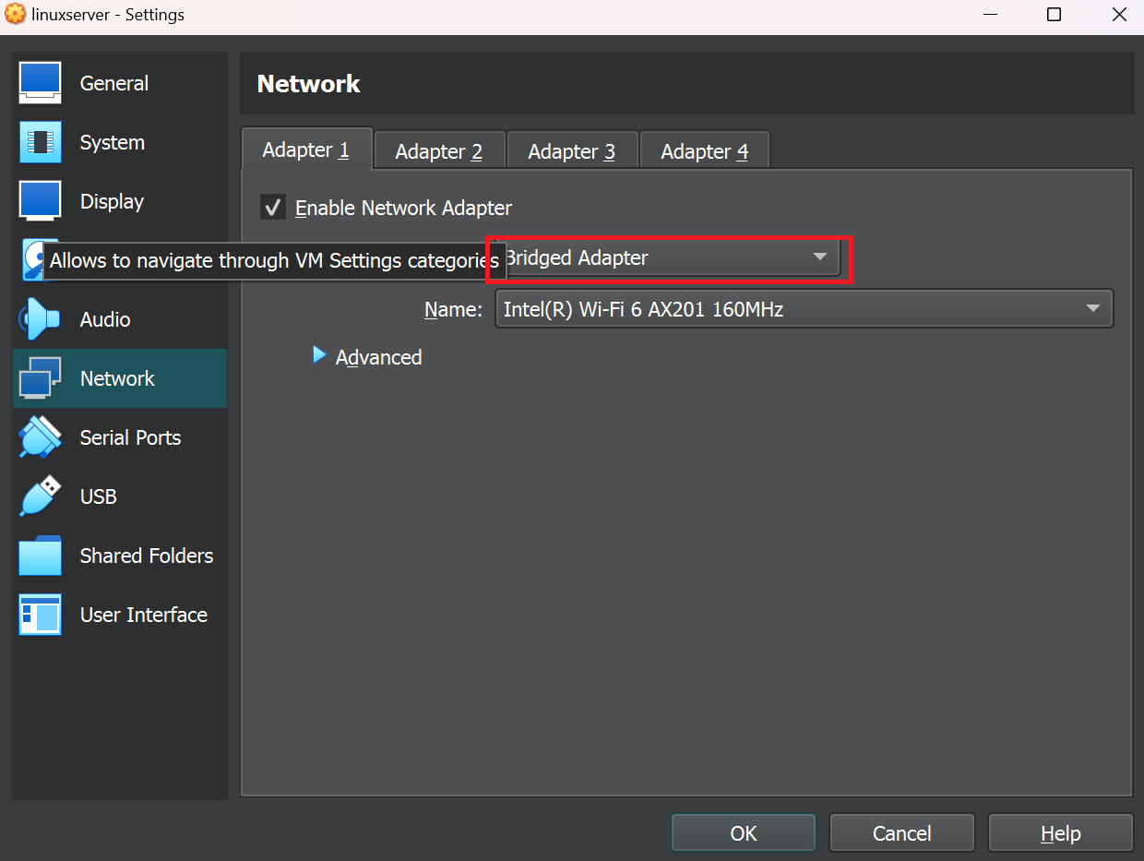Click the OK button
1144x861 pixels.
744,833
